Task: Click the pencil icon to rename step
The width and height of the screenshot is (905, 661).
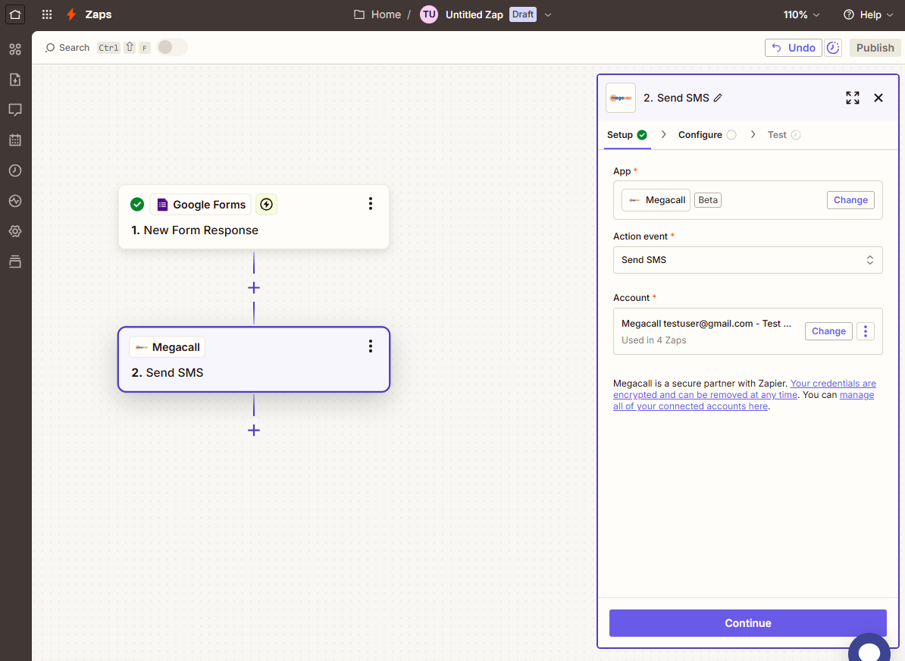Action: [x=719, y=98]
